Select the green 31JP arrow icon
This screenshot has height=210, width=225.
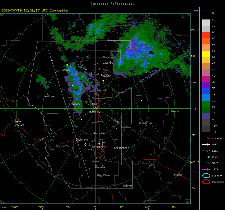206,163
